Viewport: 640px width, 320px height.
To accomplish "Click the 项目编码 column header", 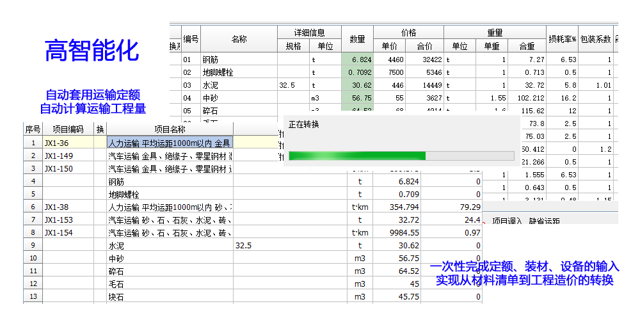I will [x=68, y=129].
